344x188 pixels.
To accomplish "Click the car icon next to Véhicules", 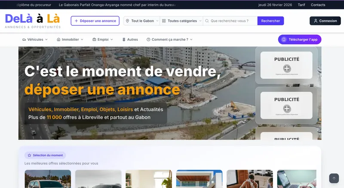I will (x=24, y=39).
